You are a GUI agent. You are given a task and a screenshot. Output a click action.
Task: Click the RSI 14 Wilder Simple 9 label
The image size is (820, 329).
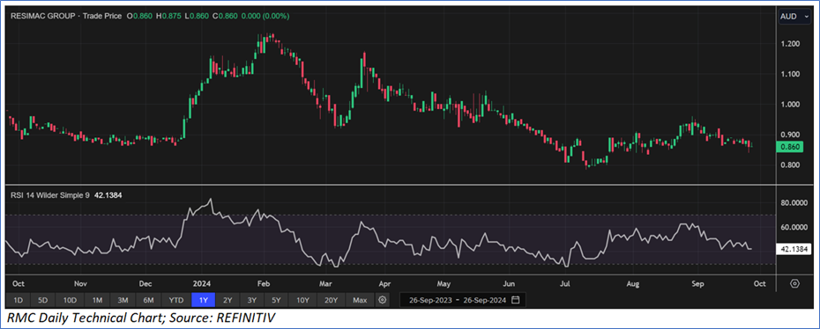tap(49, 195)
